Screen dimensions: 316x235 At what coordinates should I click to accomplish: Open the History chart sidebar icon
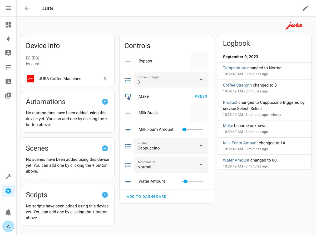tap(8, 81)
